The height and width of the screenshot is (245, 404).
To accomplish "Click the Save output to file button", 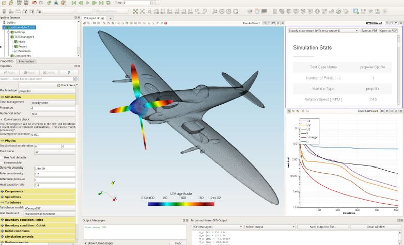I will pos(323,227).
